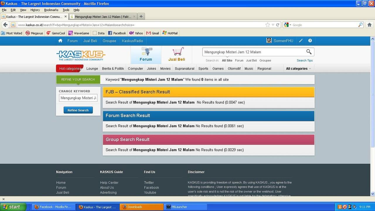
Task: Open Gmail bookmark
Action: pos(153,33)
